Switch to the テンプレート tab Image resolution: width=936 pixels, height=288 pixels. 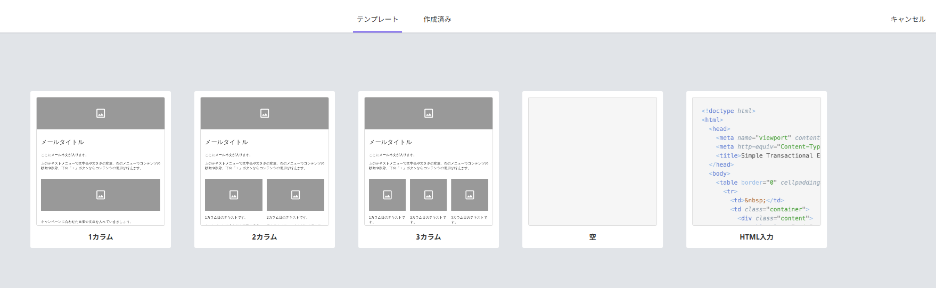377,19
